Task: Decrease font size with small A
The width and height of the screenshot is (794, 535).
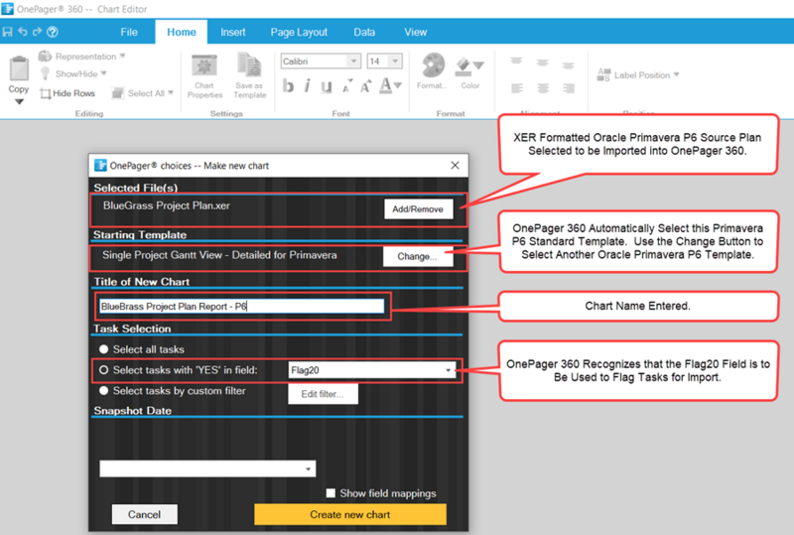Action: coord(347,86)
